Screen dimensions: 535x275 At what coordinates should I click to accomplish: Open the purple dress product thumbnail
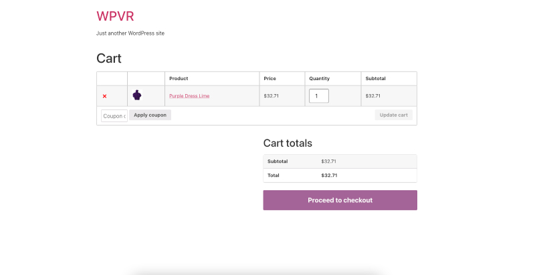click(x=137, y=95)
